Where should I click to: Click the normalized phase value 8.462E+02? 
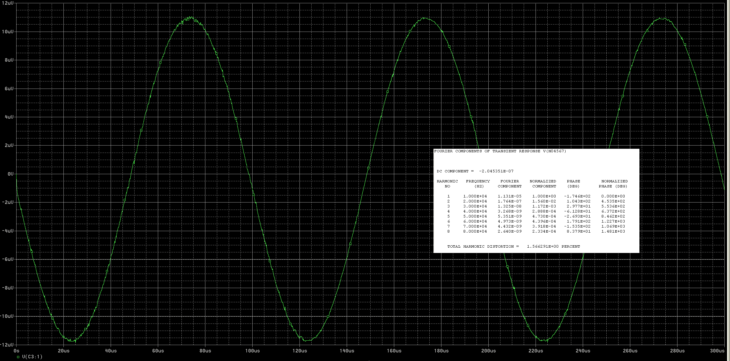(x=613, y=216)
